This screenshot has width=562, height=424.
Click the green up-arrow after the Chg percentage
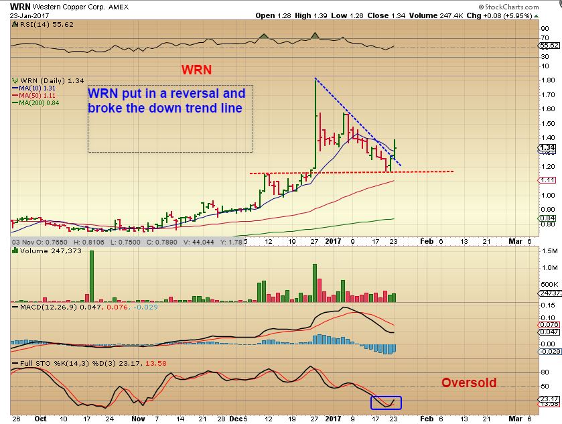point(536,16)
